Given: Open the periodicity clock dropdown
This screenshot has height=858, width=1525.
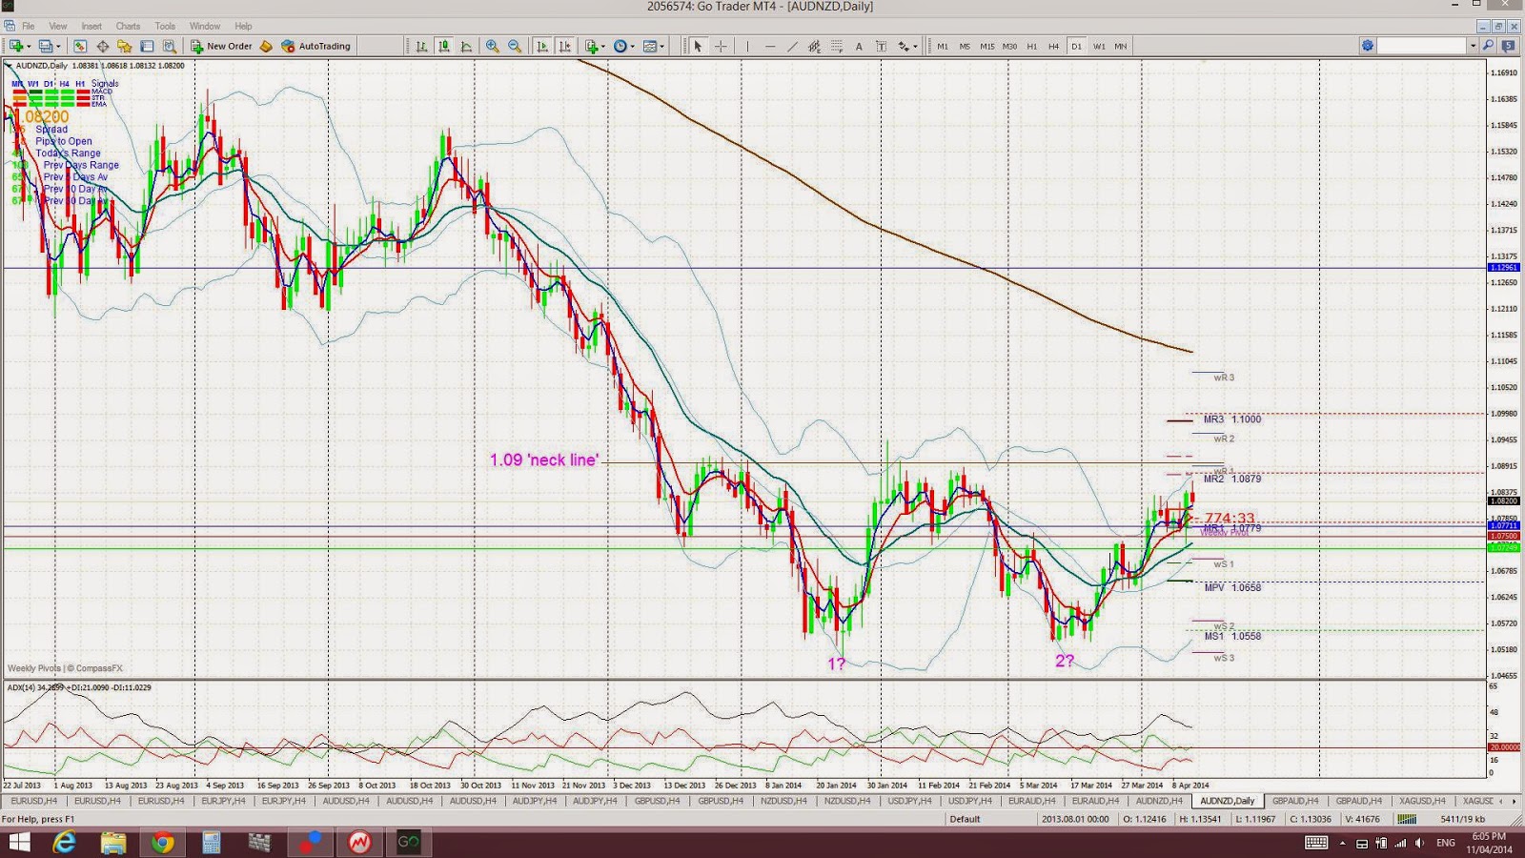Looking at the screenshot, I should click(x=624, y=46).
